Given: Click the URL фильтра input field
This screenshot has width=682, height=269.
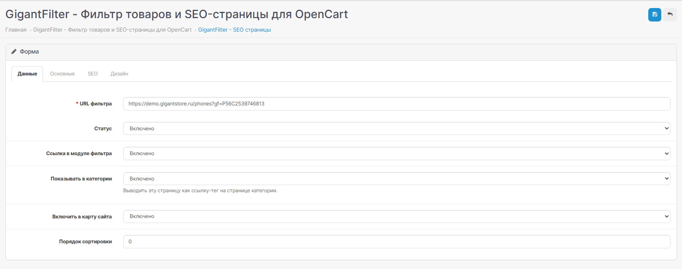Looking at the screenshot, I should [397, 104].
